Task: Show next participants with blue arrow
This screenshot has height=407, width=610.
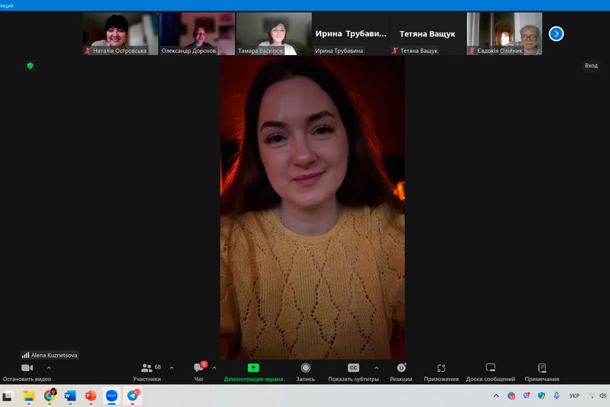Action: (x=556, y=34)
